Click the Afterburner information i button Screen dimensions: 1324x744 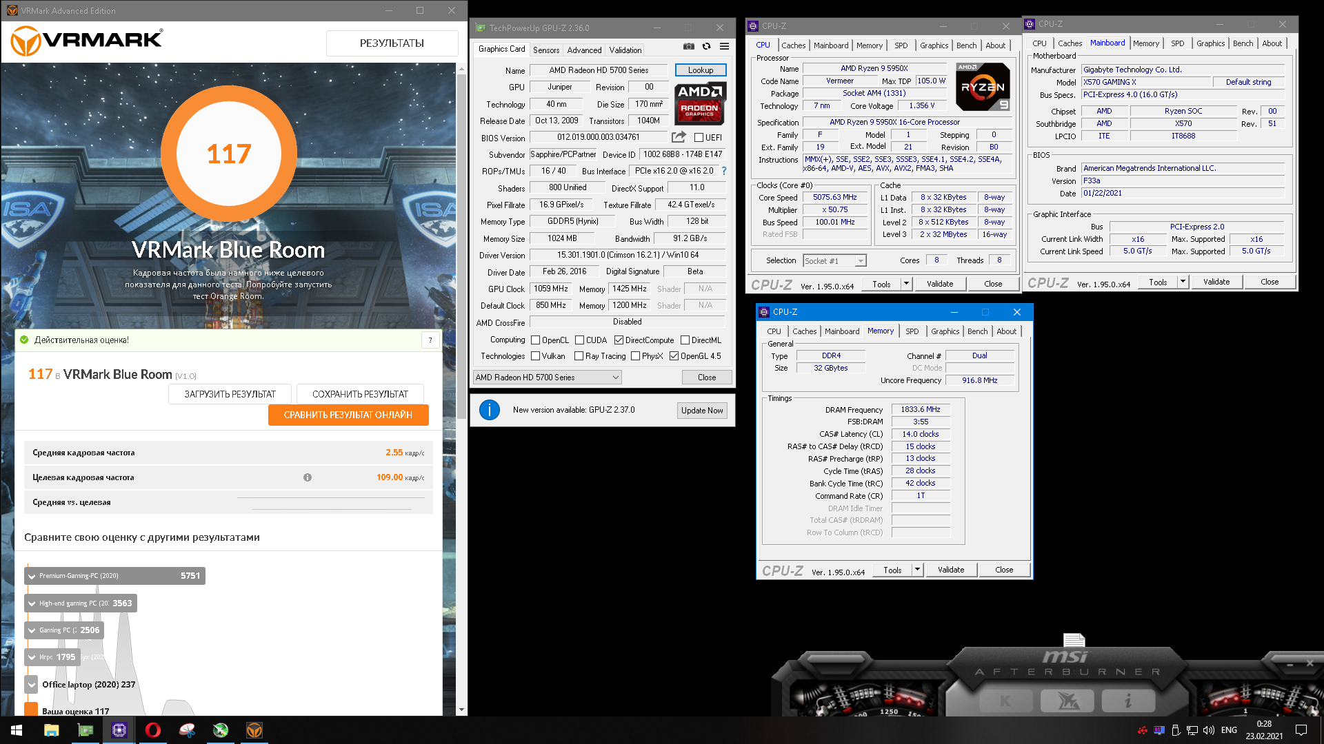coord(1128,701)
